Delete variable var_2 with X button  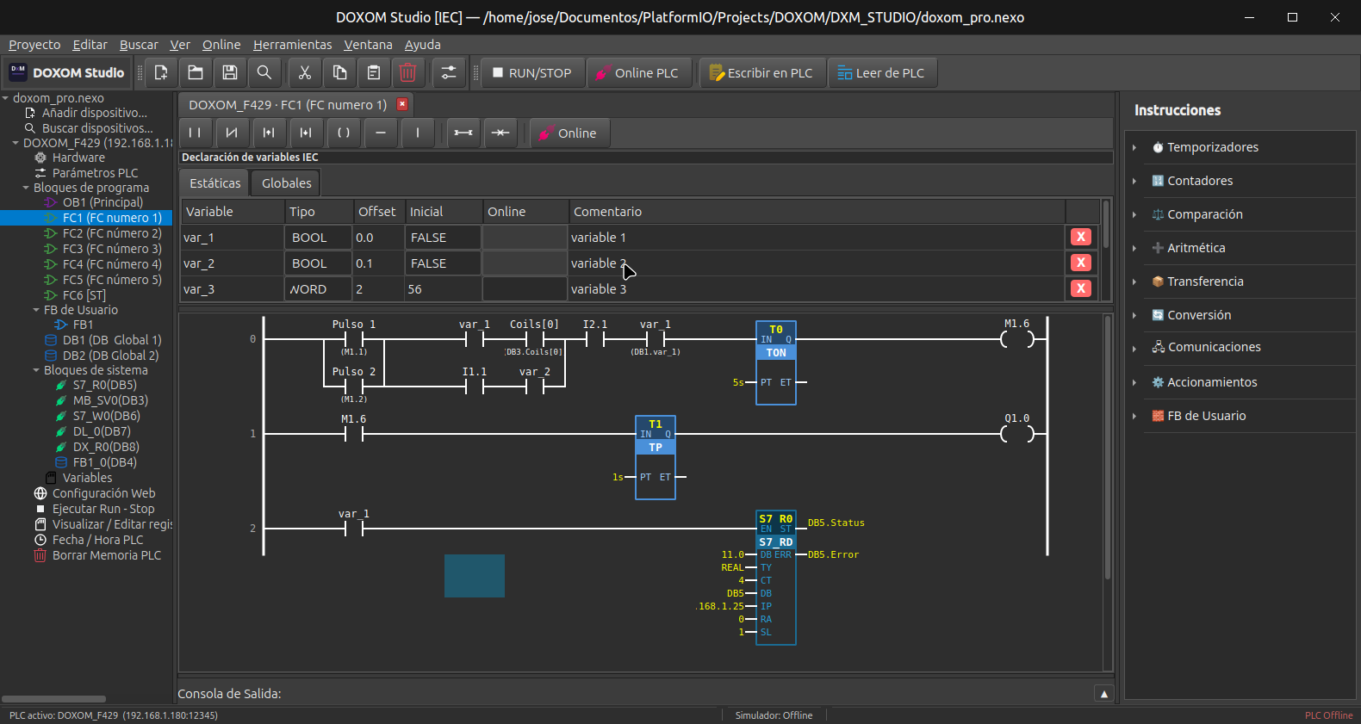pyautogui.click(x=1081, y=263)
